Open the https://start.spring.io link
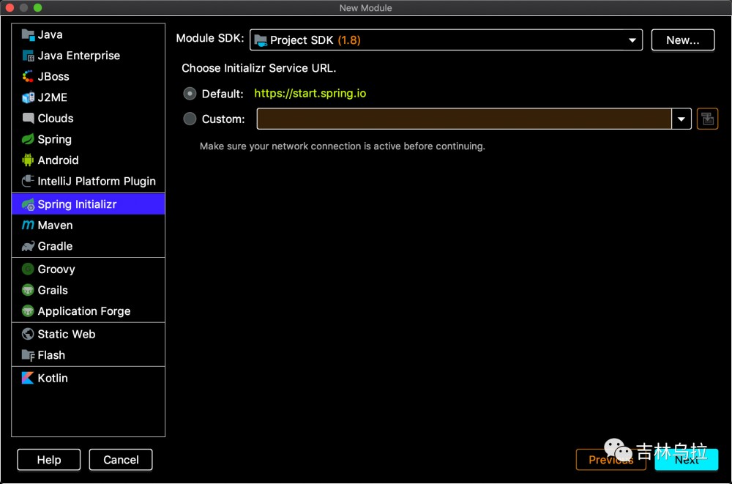Screen dimensions: 732x484 click(x=310, y=94)
